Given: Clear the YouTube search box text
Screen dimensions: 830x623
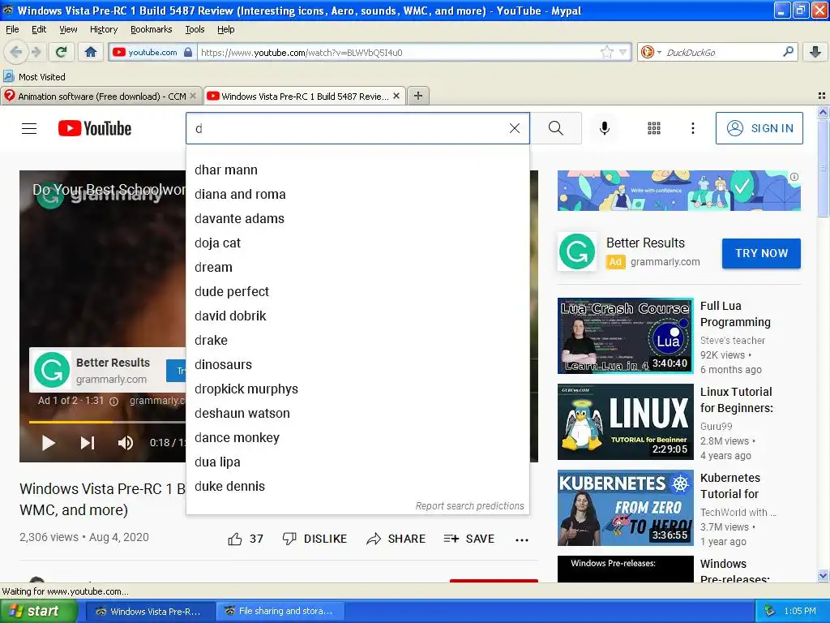Looking at the screenshot, I should tap(515, 128).
